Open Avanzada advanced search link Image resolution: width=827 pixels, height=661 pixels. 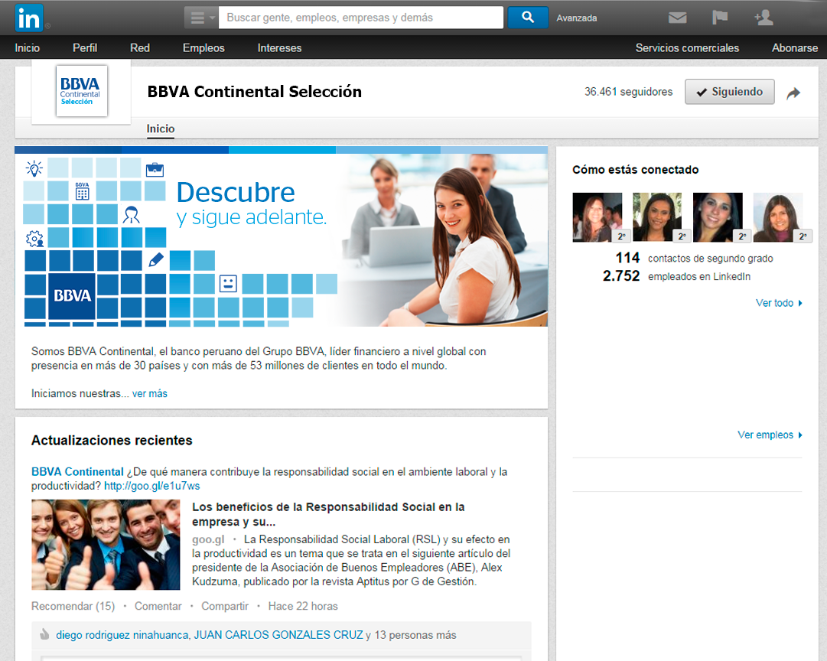577,18
